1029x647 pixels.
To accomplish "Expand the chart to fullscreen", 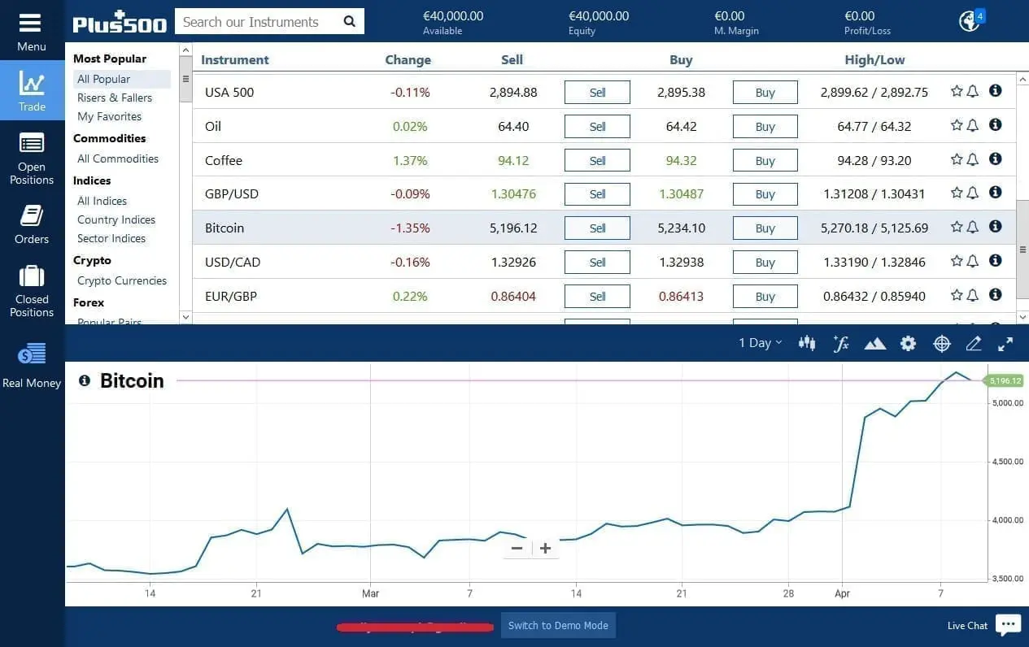I will pyautogui.click(x=1005, y=343).
